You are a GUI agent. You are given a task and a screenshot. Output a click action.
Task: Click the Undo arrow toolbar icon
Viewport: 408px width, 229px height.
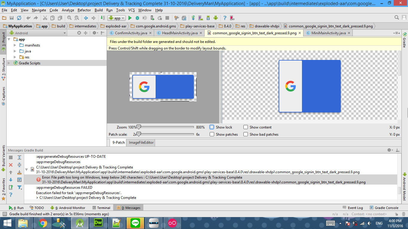coord(28,18)
